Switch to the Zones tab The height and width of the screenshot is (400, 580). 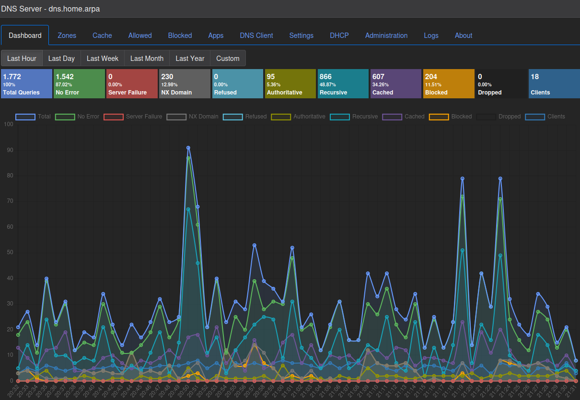tap(67, 35)
